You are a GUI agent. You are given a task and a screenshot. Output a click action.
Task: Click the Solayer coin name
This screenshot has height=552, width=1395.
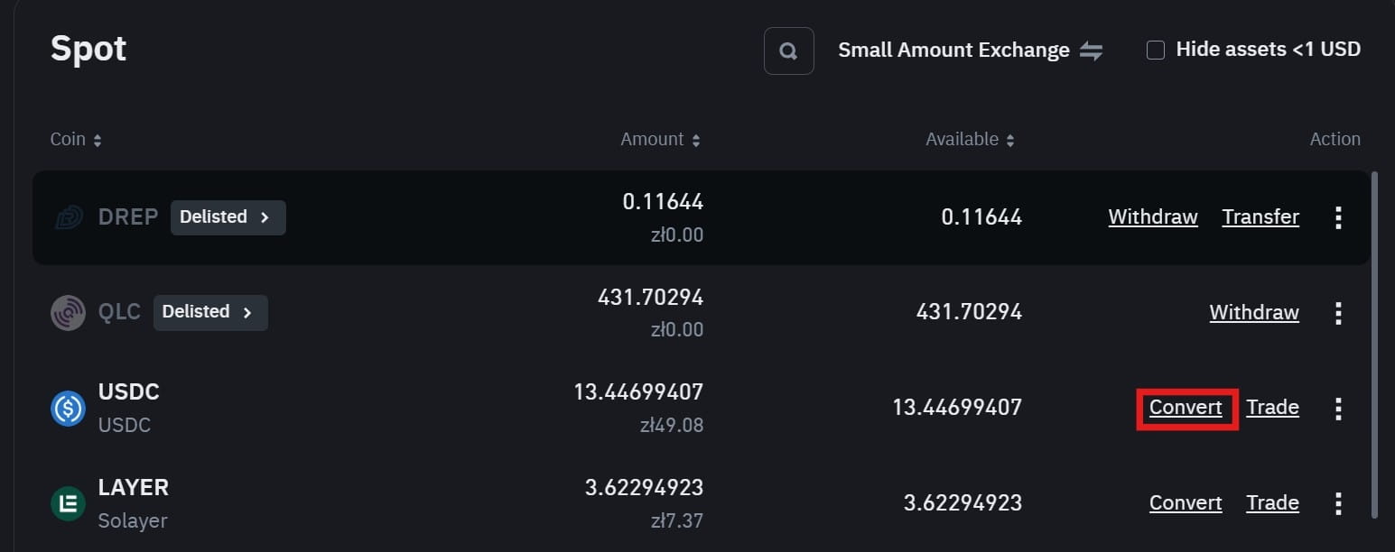click(133, 521)
